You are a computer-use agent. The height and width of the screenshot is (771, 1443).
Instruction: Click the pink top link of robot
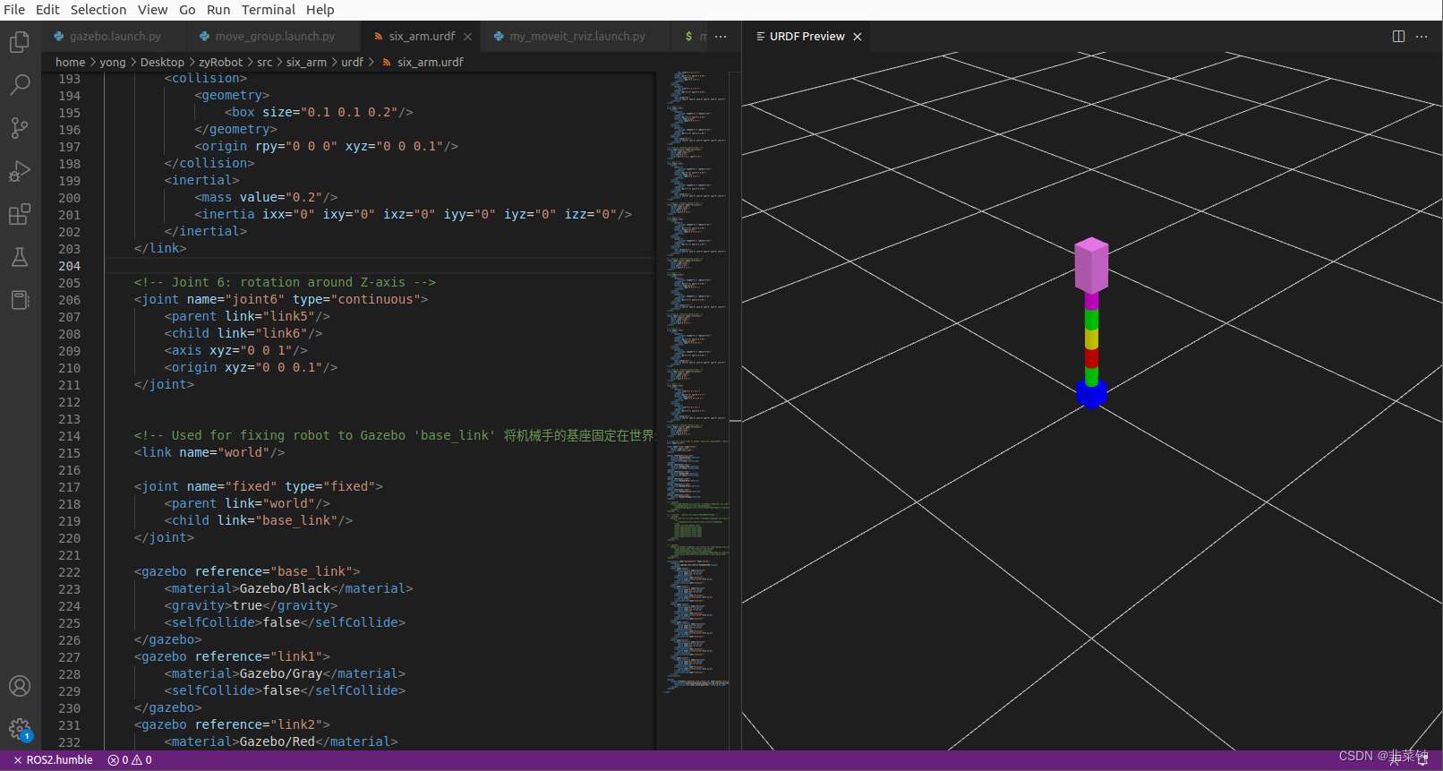[1091, 266]
